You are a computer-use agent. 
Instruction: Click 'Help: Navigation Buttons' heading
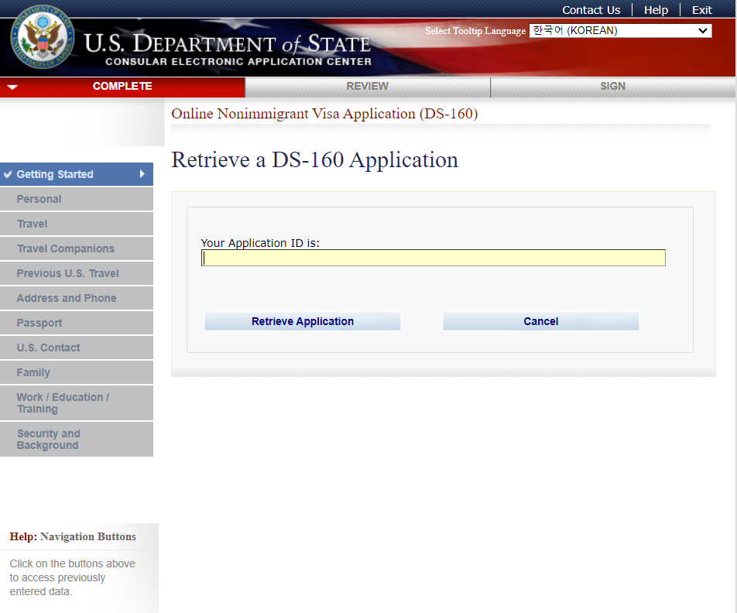point(73,537)
